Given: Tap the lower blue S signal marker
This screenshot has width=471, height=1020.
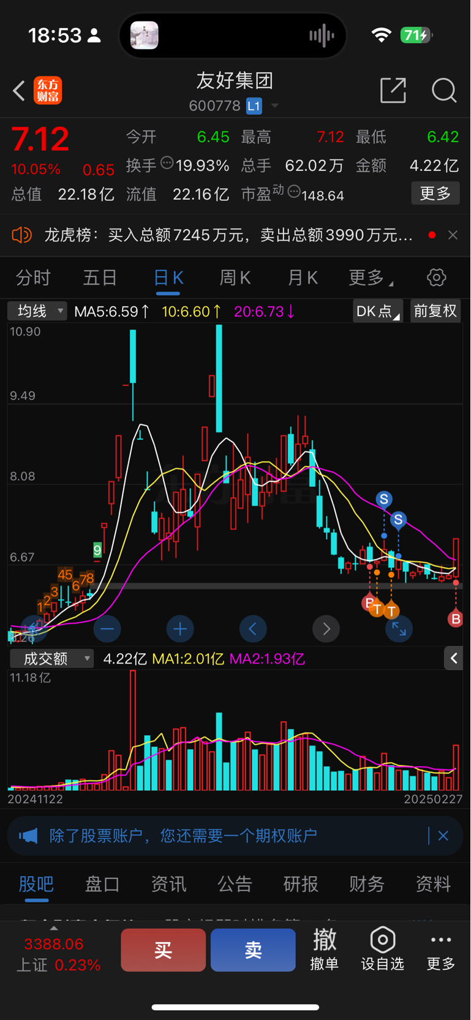Looking at the screenshot, I should point(398,520).
